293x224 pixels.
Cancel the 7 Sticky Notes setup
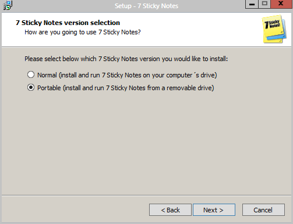coord(263,210)
